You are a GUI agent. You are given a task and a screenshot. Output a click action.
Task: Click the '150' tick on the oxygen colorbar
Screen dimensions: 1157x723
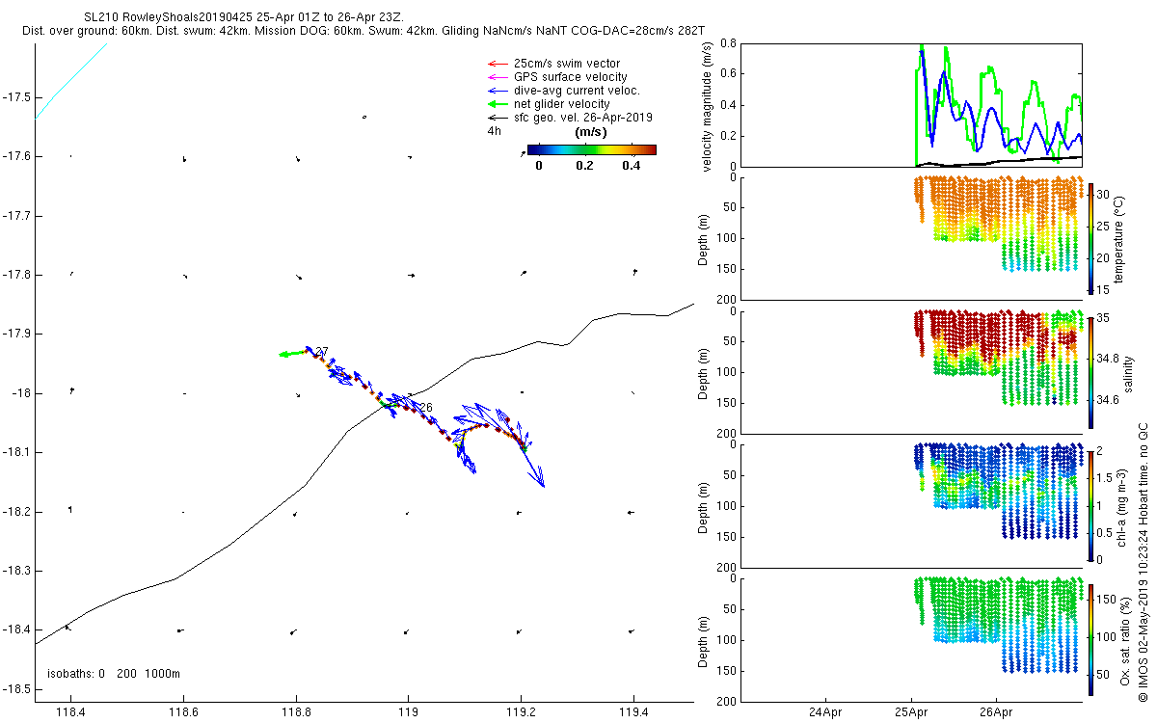click(1109, 599)
